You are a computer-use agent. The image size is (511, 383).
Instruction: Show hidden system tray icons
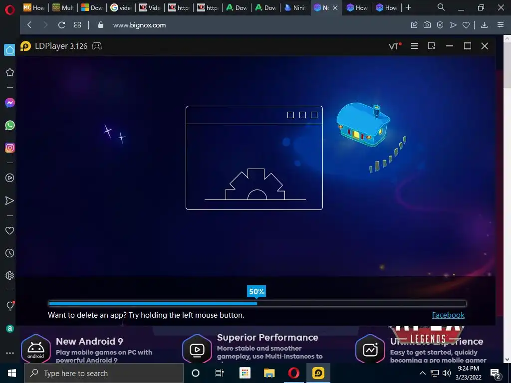(x=422, y=373)
